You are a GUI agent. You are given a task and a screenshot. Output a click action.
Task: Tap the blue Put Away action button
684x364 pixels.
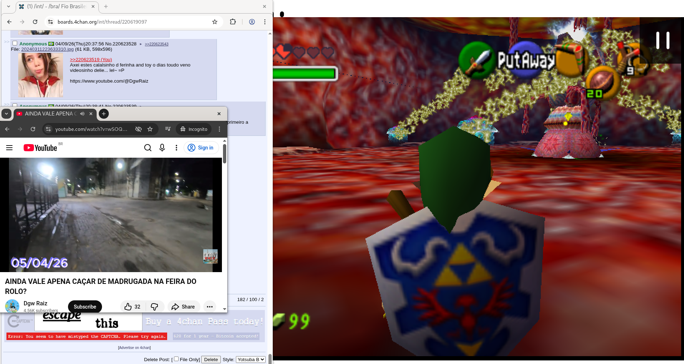pos(525,59)
